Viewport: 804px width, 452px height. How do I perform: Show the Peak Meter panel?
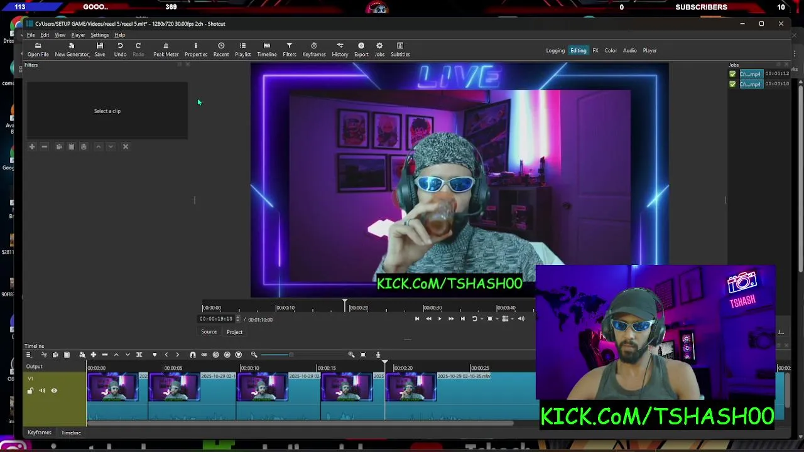pyautogui.click(x=166, y=49)
